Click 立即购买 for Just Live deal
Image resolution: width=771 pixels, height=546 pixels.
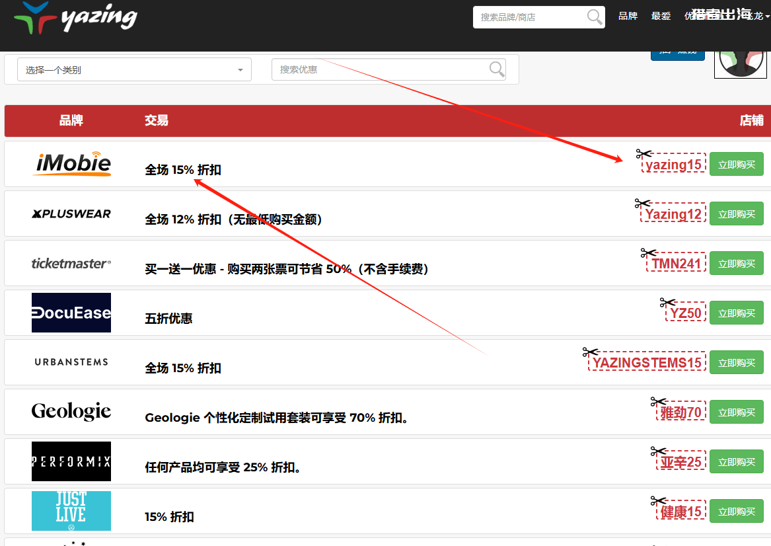coord(737,512)
